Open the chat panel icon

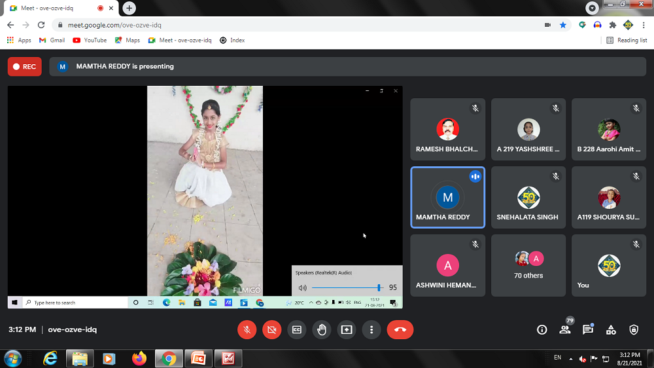[587, 330]
